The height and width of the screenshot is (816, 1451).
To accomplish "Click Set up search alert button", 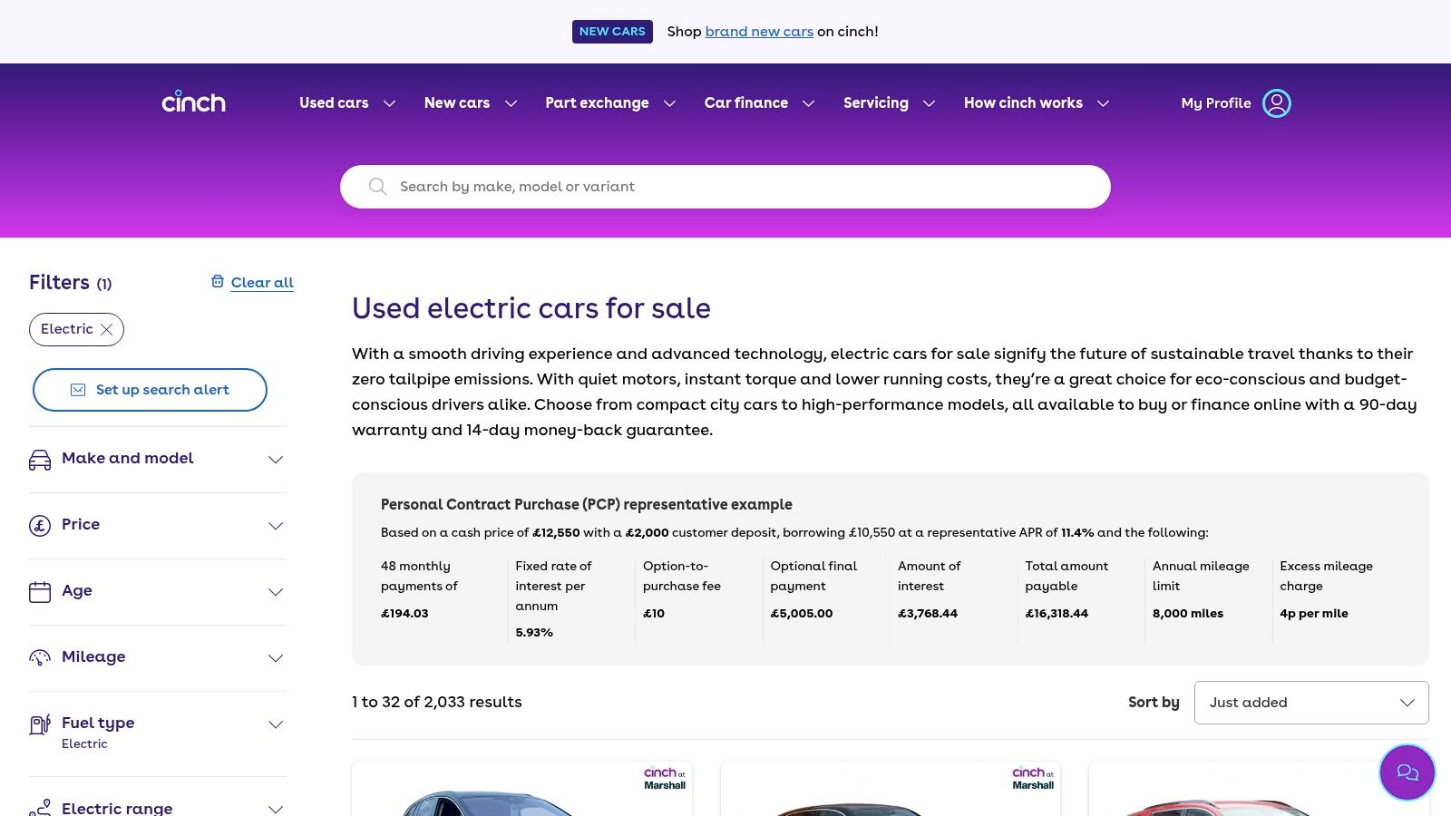I will pyautogui.click(x=150, y=390).
